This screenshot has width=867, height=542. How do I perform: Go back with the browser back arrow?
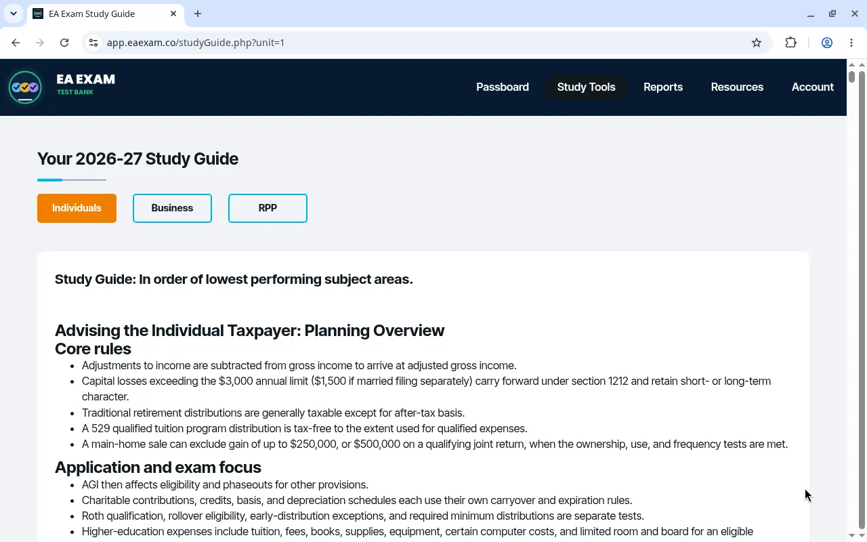click(x=16, y=43)
